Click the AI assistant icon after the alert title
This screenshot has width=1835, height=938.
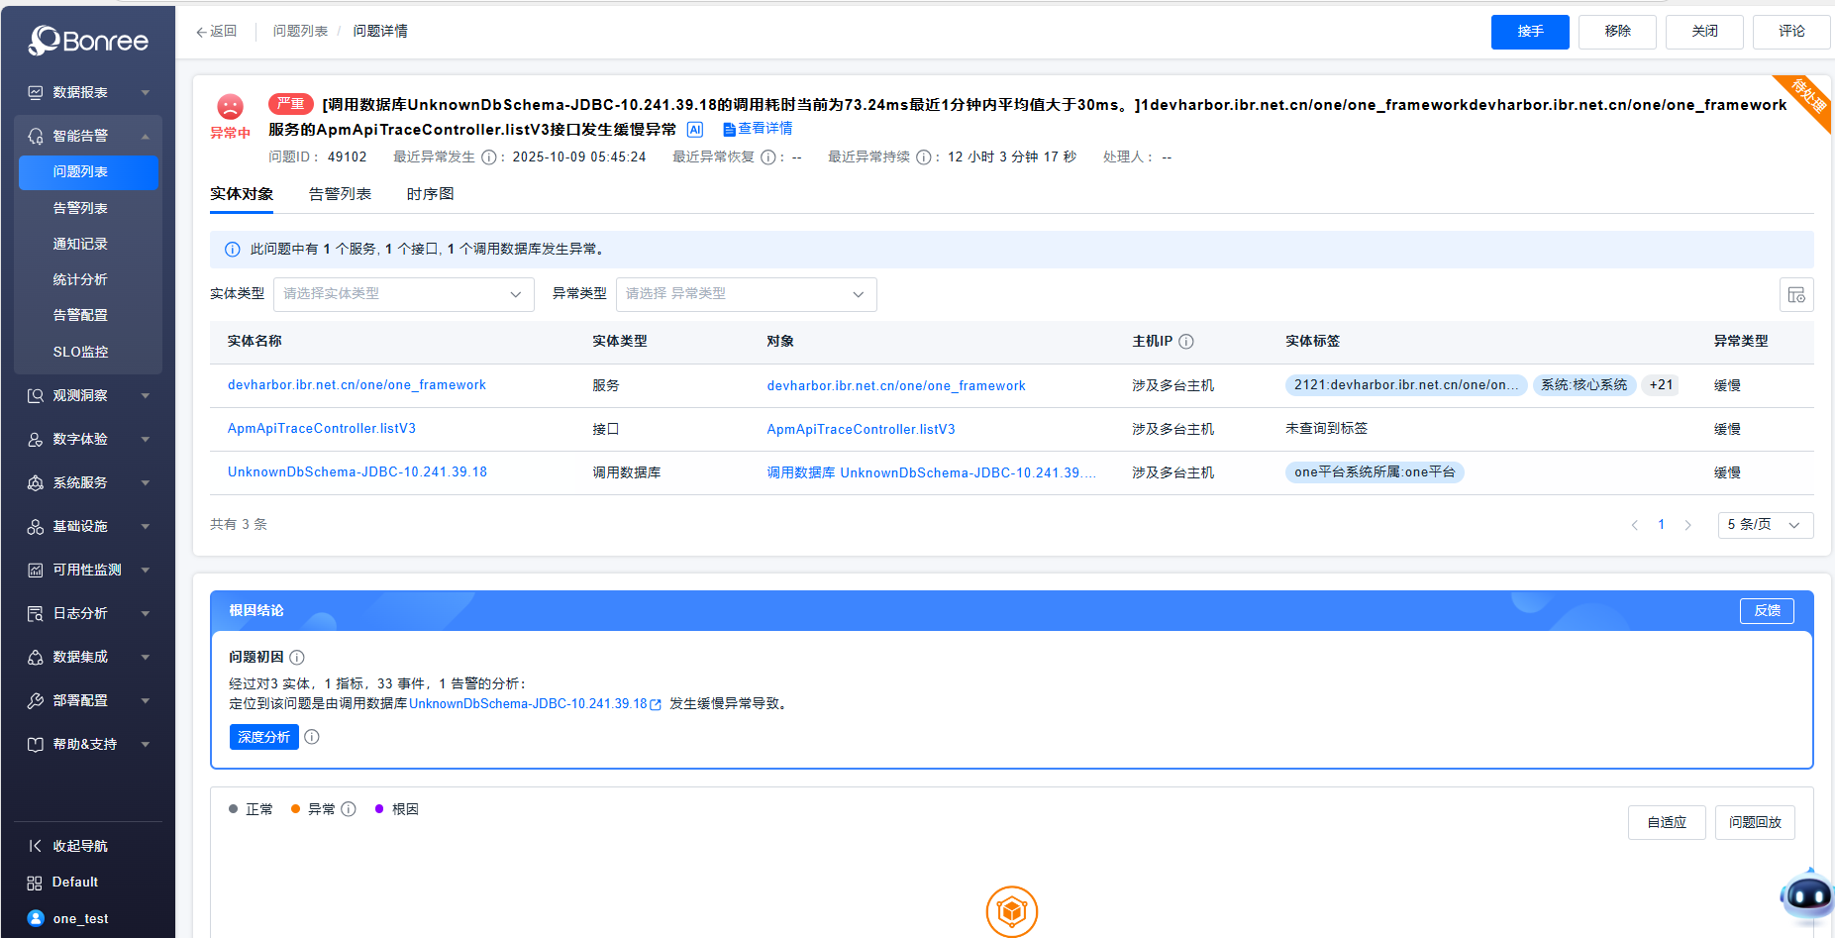pos(694,129)
